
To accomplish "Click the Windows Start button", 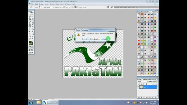I will [31, 102].
